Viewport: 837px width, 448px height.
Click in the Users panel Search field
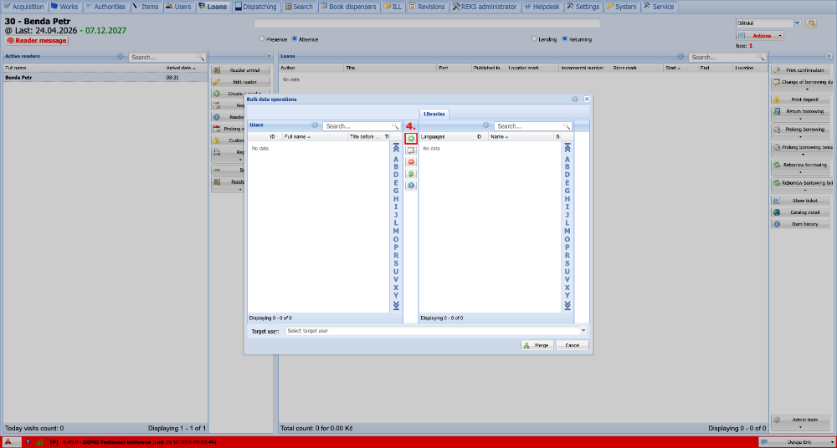coord(357,126)
